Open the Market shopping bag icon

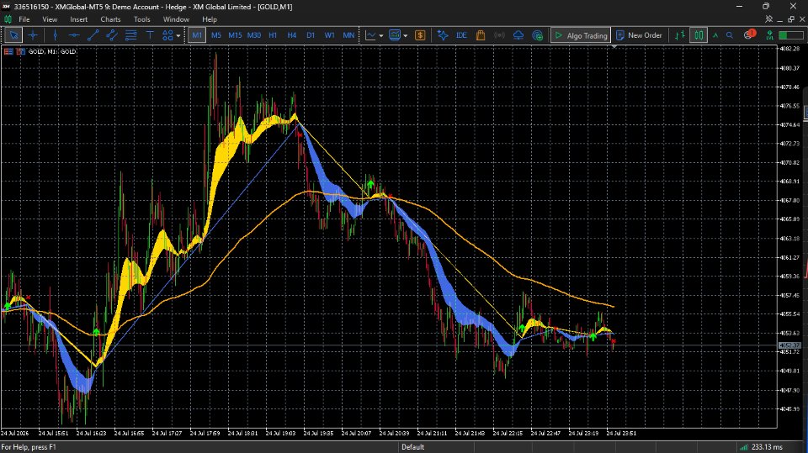481,35
